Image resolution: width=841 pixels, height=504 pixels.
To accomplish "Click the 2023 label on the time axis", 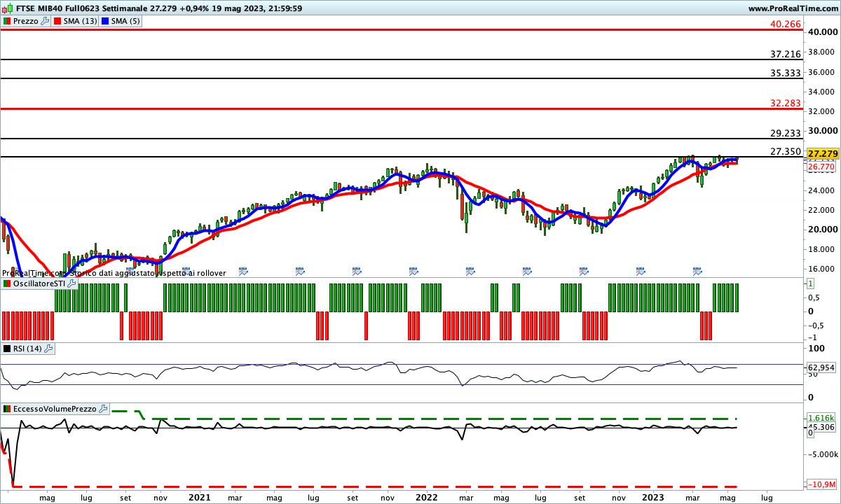I will (653, 498).
